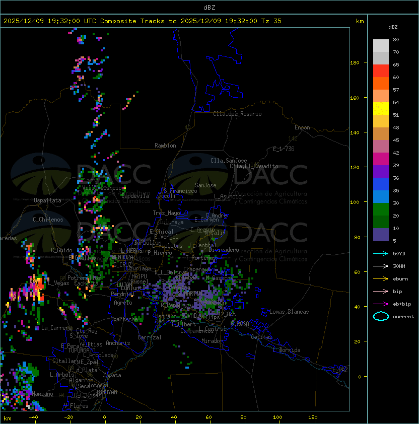Click the 'Mirador' map label

(x=212, y=341)
